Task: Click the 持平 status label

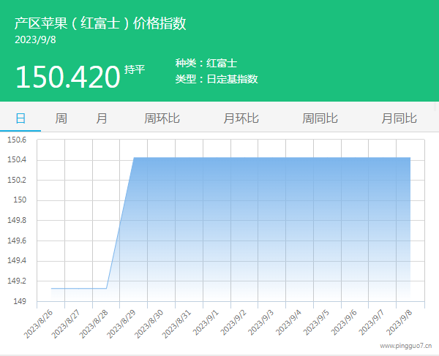Action: tap(135, 69)
